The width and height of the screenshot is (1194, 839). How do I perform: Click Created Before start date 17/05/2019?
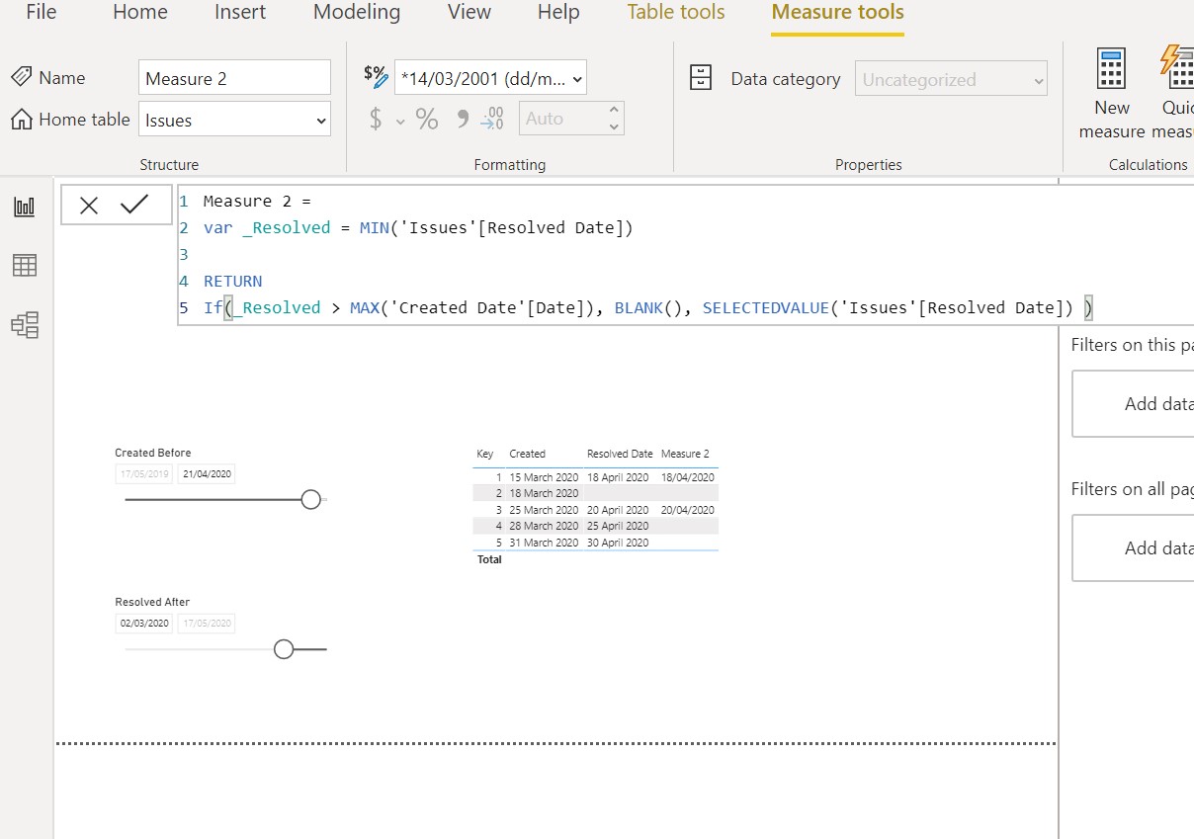pyautogui.click(x=144, y=474)
